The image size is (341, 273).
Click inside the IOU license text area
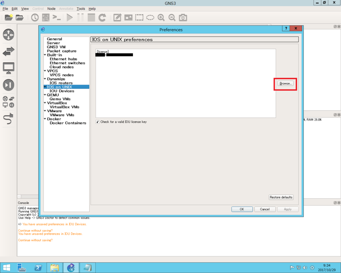point(186,83)
